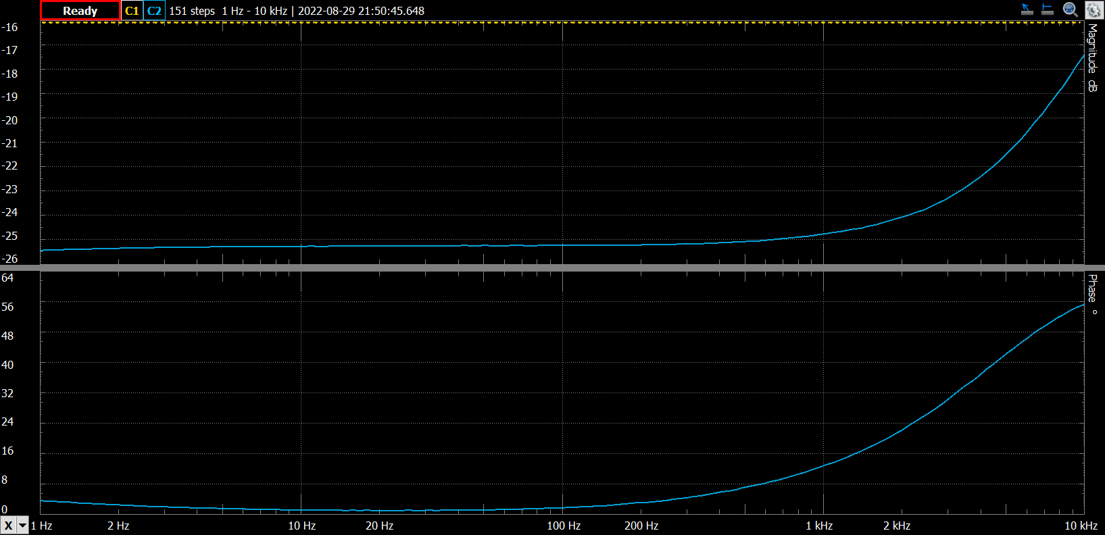
Task: Expand the X cursor dropdown arrow
Action: point(23,526)
